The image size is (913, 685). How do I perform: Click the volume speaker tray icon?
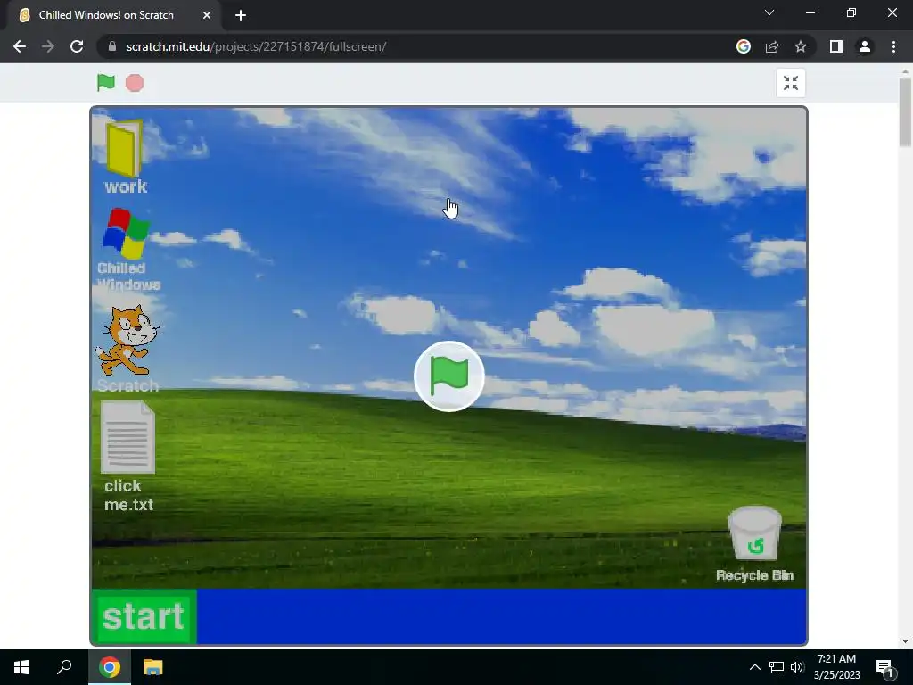point(797,667)
